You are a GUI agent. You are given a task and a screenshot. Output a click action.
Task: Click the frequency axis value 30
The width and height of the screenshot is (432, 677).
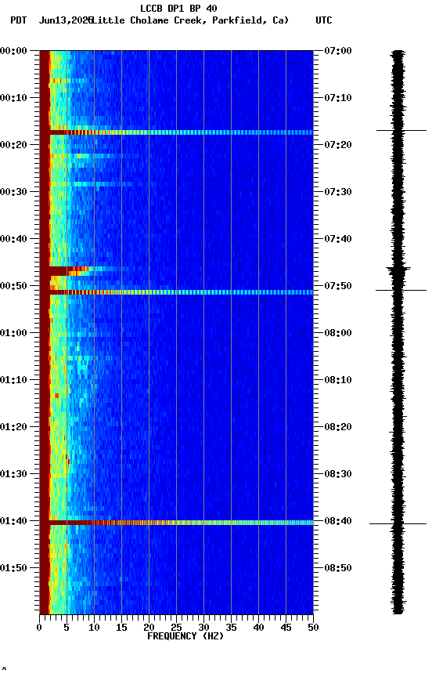[x=203, y=628]
